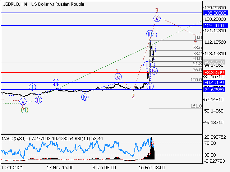230x172 pixels.
Task: Select the circled iii marker above 17 Nov date
Action: [x=56, y=83]
